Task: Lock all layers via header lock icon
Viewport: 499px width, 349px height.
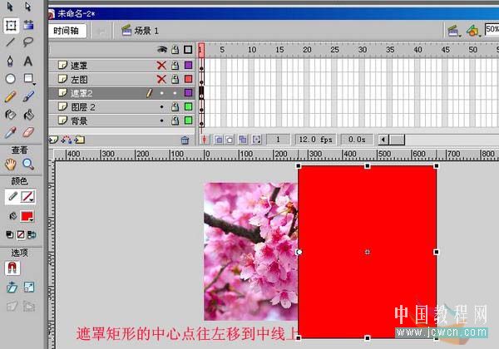Action: click(175, 50)
